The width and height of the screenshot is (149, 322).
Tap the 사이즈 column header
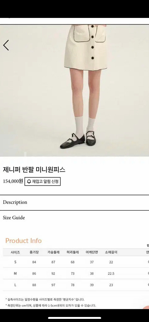click(15, 253)
